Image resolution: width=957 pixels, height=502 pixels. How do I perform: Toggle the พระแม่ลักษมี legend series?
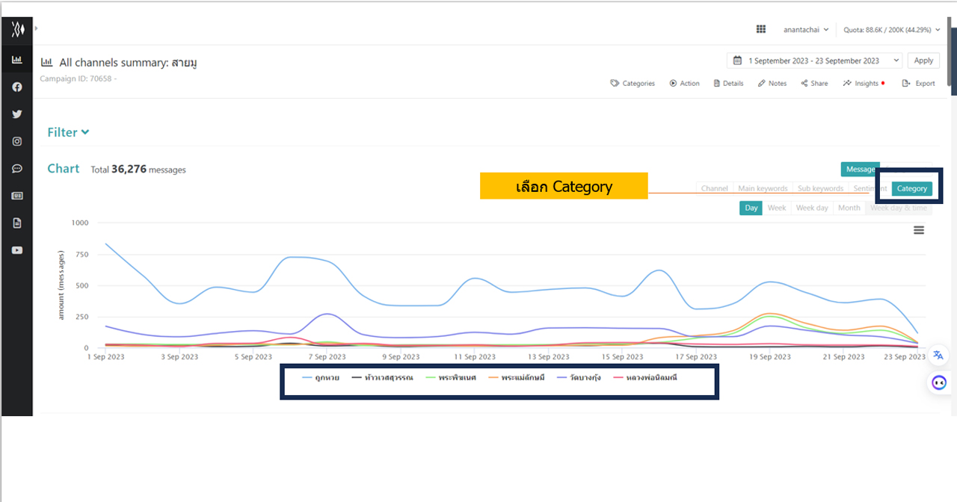515,378
